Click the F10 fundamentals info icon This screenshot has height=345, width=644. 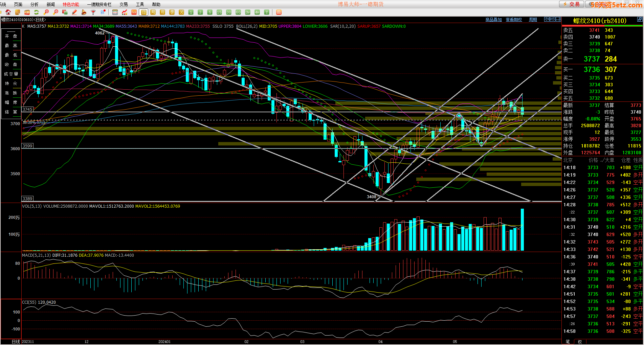pos(27,12)
